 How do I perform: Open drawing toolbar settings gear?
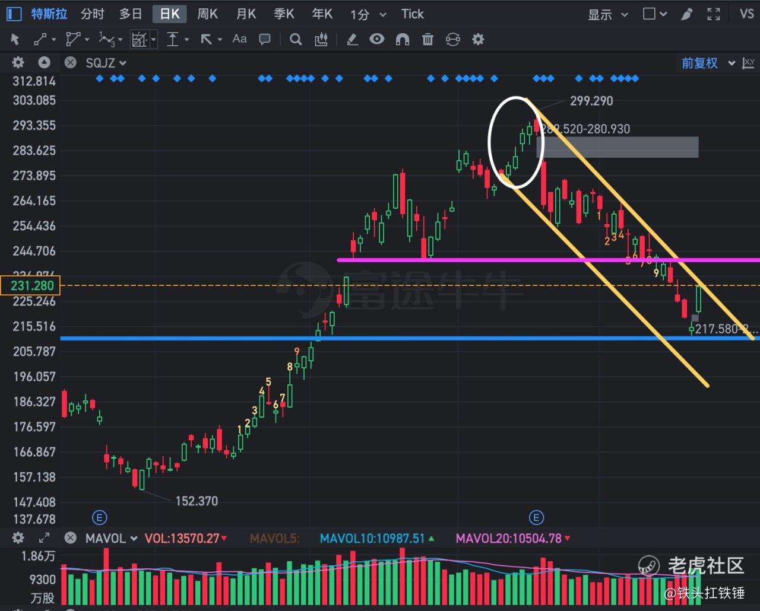click(x=478, y=40)
